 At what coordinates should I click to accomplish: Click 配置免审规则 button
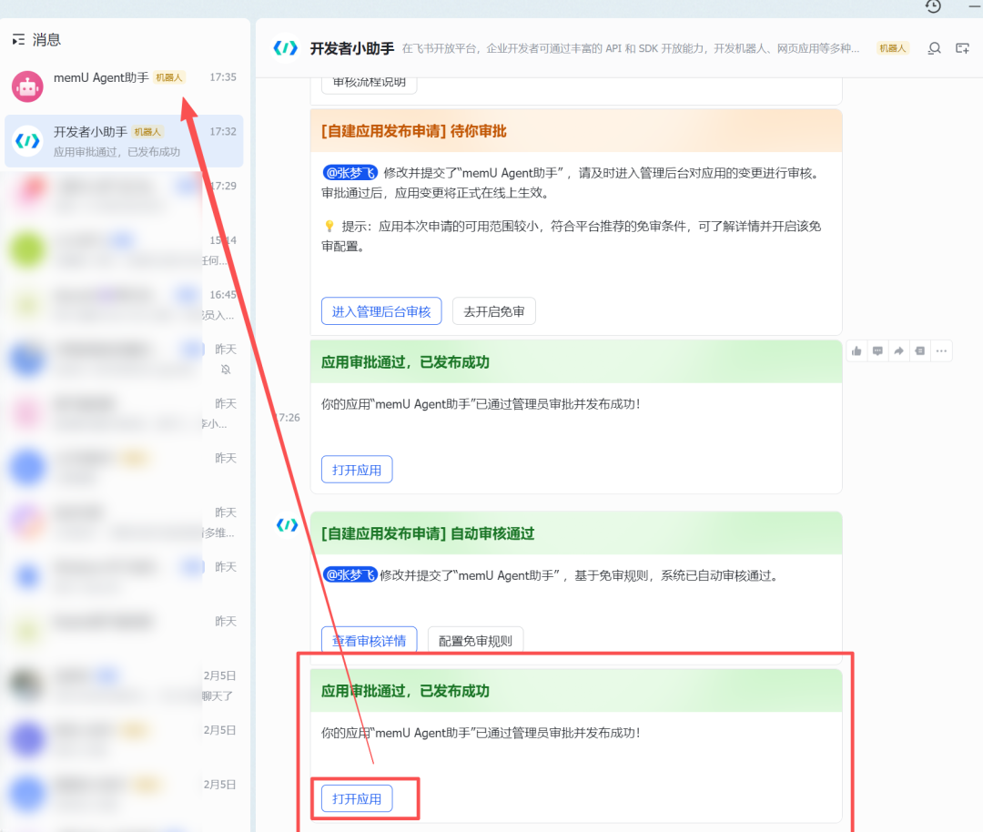coord(475,640)
